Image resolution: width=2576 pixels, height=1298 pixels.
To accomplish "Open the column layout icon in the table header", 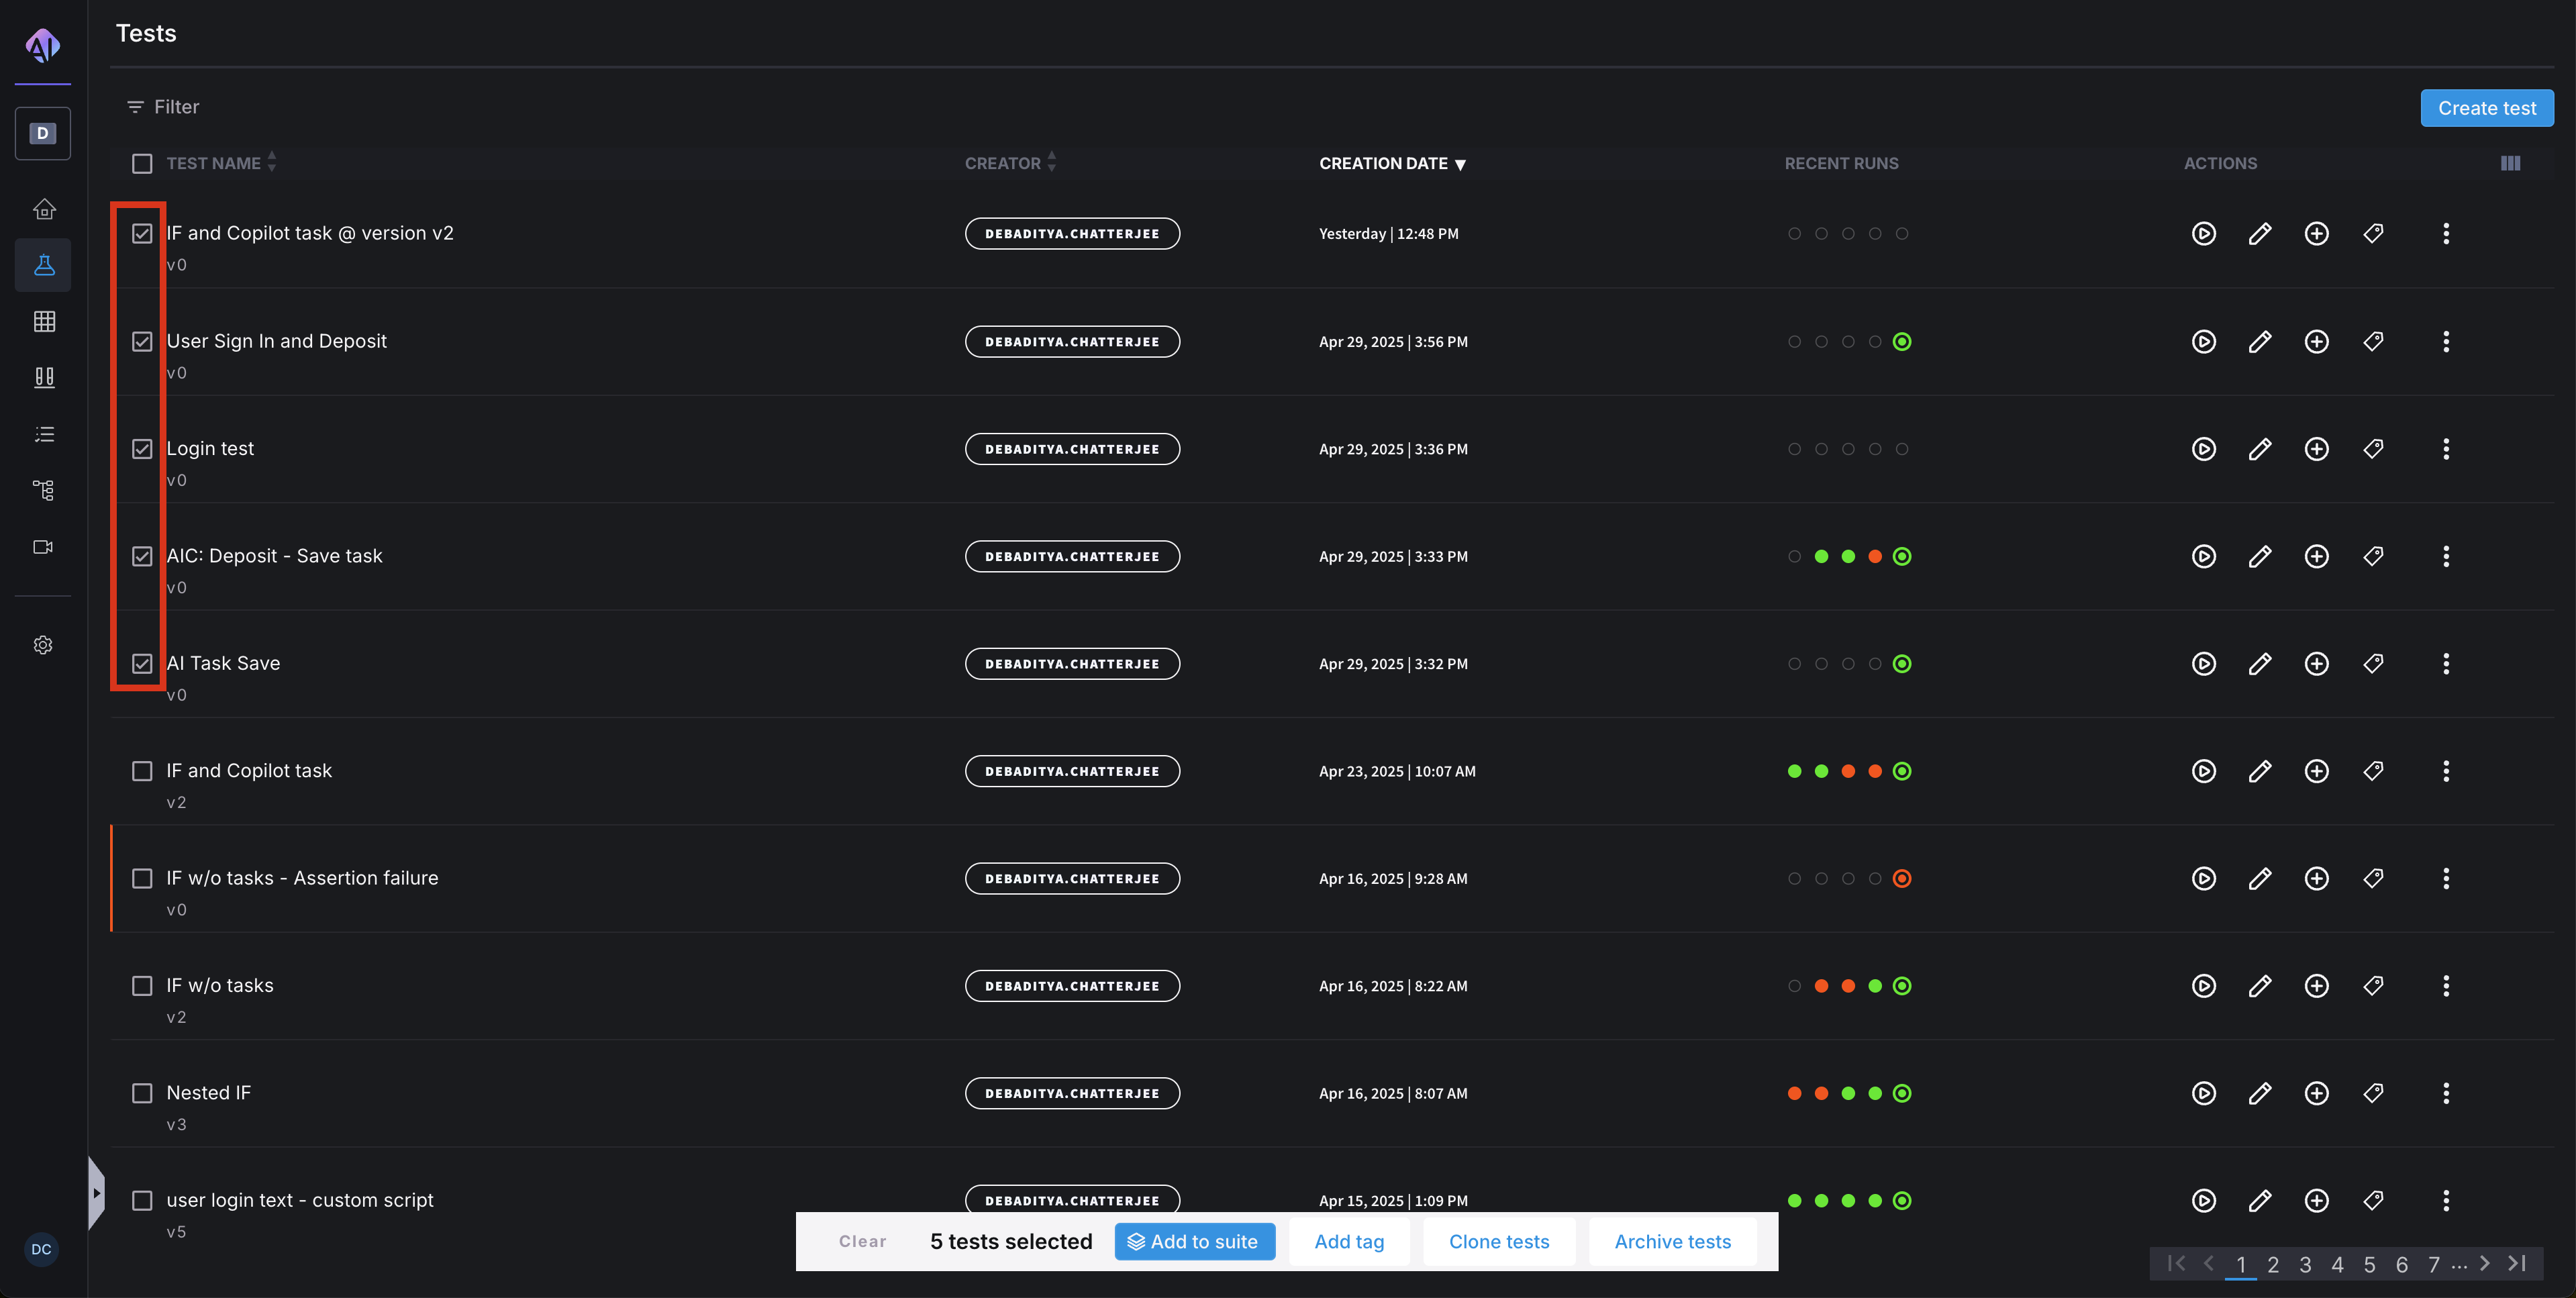I will (x=2510, y=163).
